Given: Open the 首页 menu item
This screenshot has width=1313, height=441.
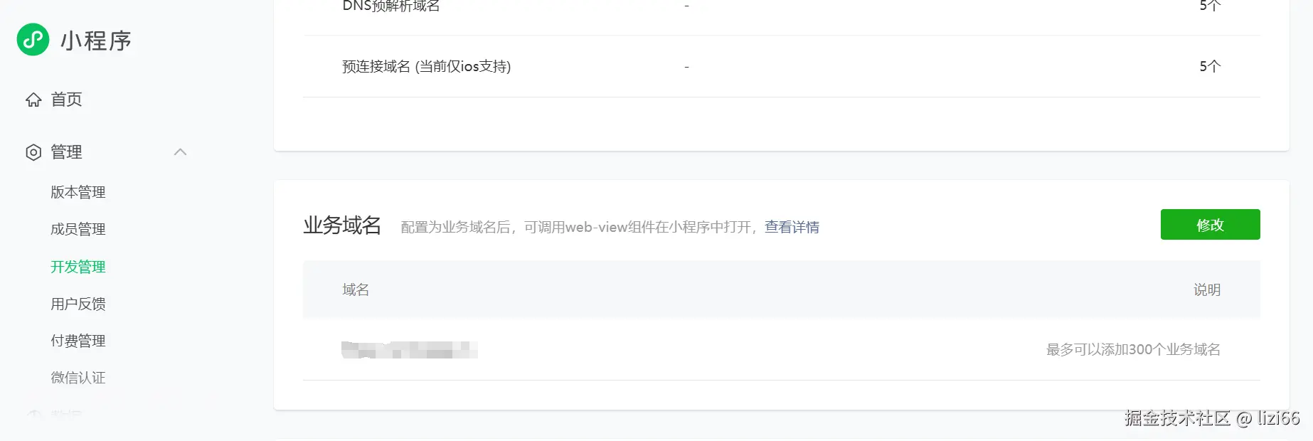Looking at the screenshot, I should (x=66, y=100).
